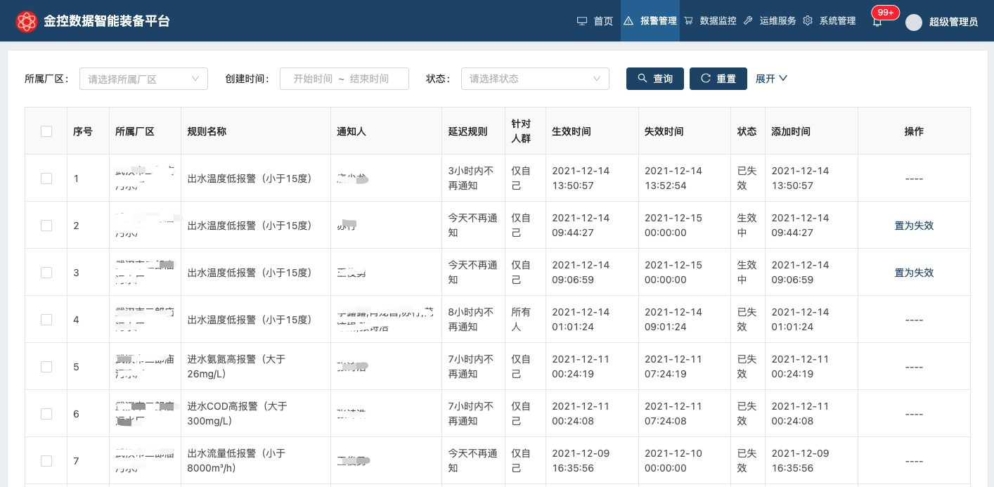The image size is (994, 487).
Task: Click the 重置 reset button
Action: 718,79
